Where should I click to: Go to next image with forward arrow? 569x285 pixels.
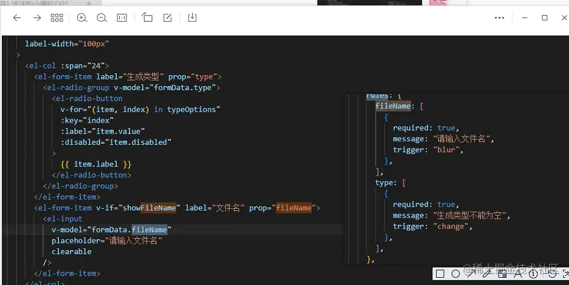pyautogui.click(x=37, y=18)
